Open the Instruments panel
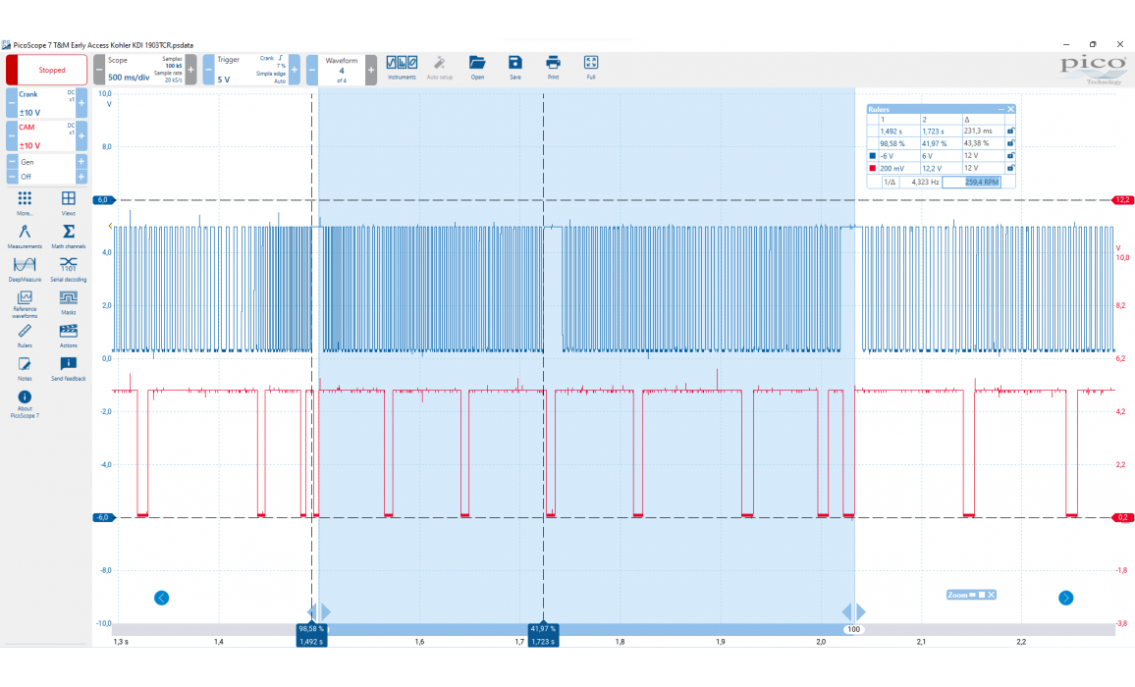The height and width of the screenshot is (687, 1135). point(402,66)
